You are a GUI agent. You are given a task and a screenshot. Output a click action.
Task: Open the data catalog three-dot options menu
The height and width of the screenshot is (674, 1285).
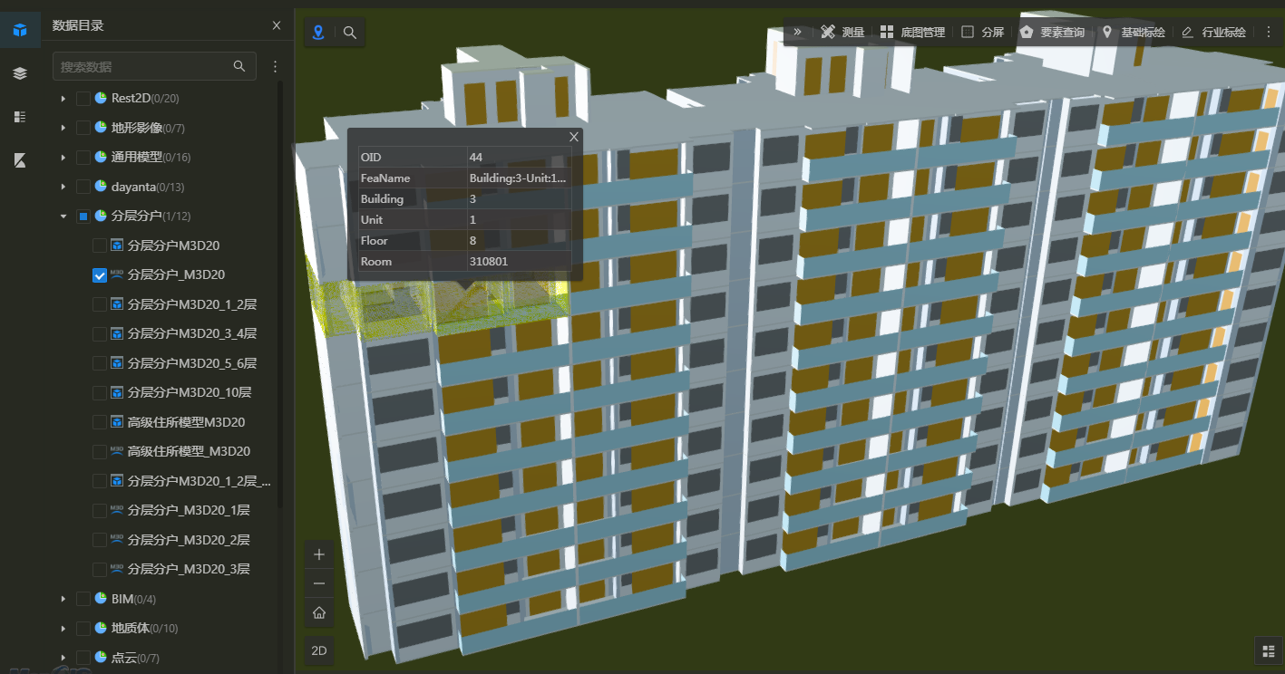(x=276, y=66)
